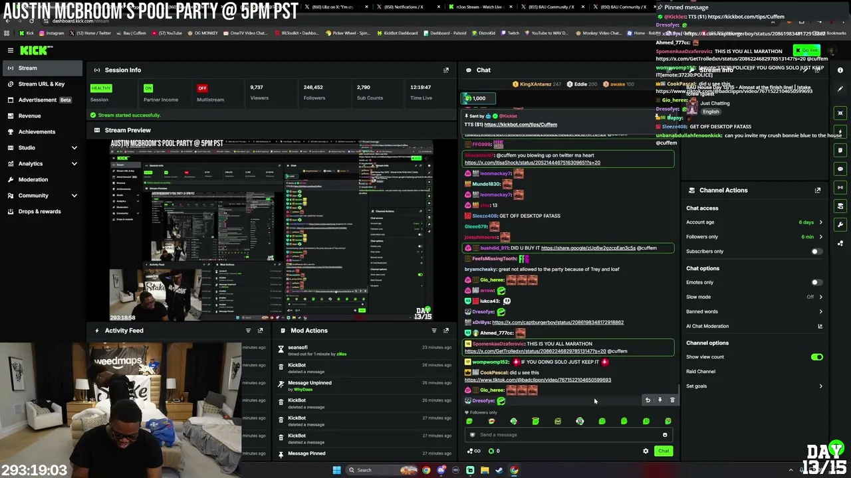Open AI Chat Moderation
851x478 pixels.
(x=755, y=326)
